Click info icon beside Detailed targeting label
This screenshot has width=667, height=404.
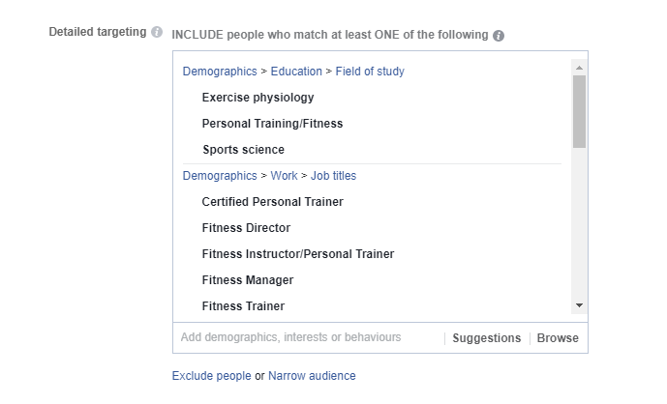pos(157,32)
